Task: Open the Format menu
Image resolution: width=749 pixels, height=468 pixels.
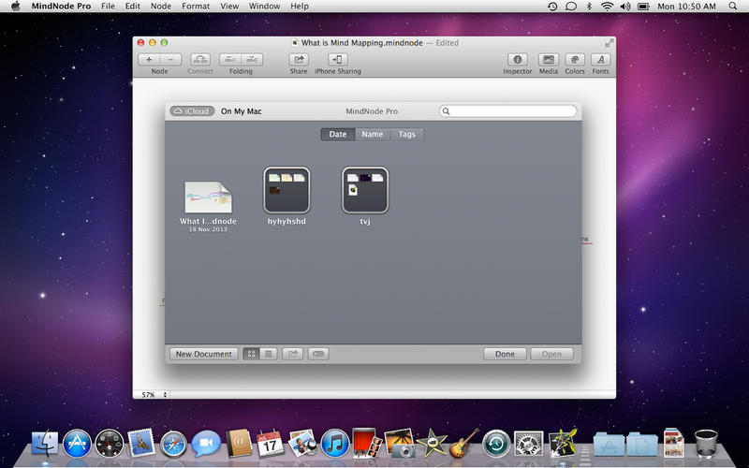Action: pyautogui.click(x=196, y=6)
